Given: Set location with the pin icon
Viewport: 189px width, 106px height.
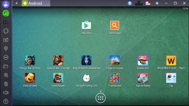Looking at the screenshot, I should (6, 48).
